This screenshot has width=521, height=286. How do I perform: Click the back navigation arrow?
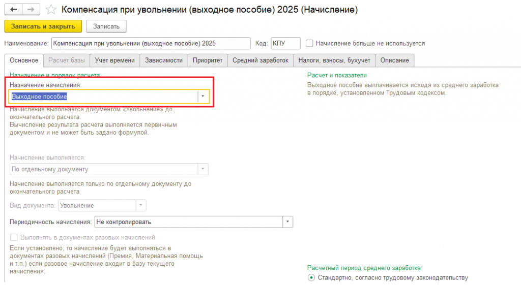[x=14, y=10]
